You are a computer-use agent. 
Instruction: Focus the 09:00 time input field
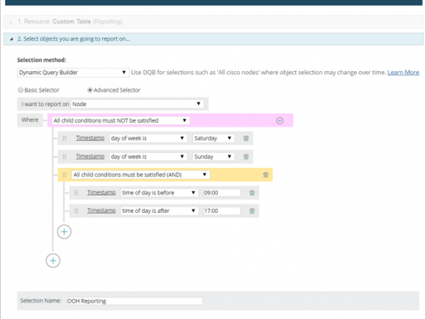tap(221, 193)
